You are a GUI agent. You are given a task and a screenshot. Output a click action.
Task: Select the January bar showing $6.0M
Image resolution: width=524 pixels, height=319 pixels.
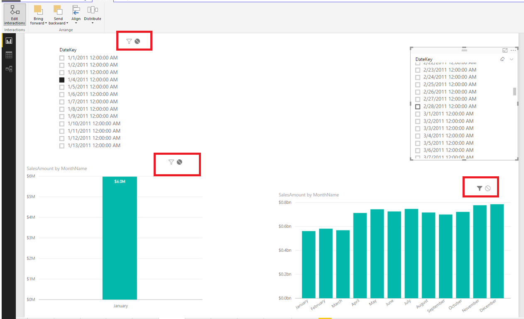120,238
